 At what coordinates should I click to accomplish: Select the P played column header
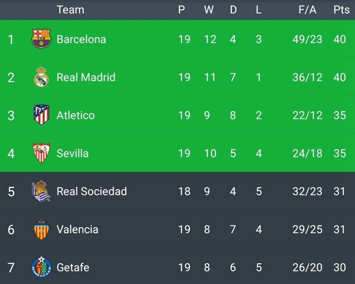181,10
